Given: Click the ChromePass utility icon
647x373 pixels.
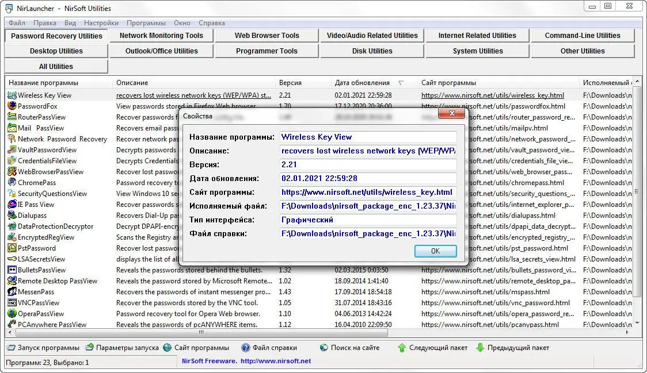Looking at the screenshot, I should point(12,183).
